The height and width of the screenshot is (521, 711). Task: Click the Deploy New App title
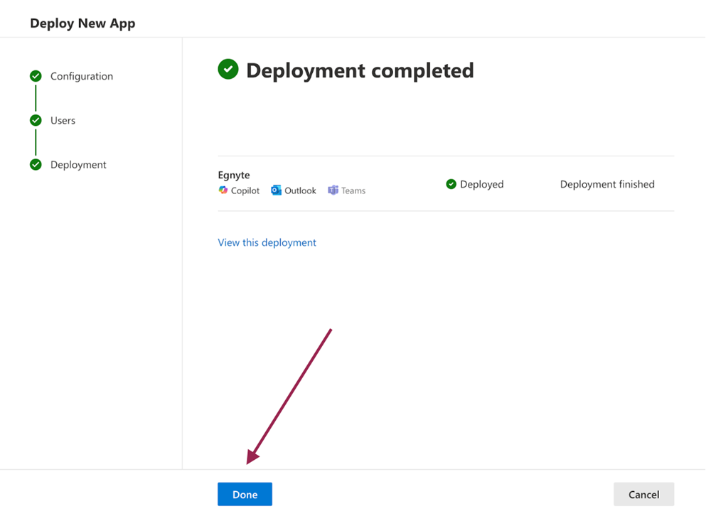coord(82,23)
